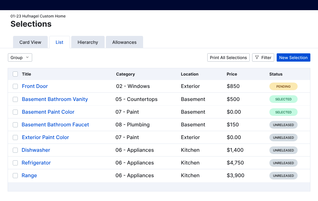Screen dimensions: 318x201
Task: Open the Range selection
Action: [x=29, y=176]
